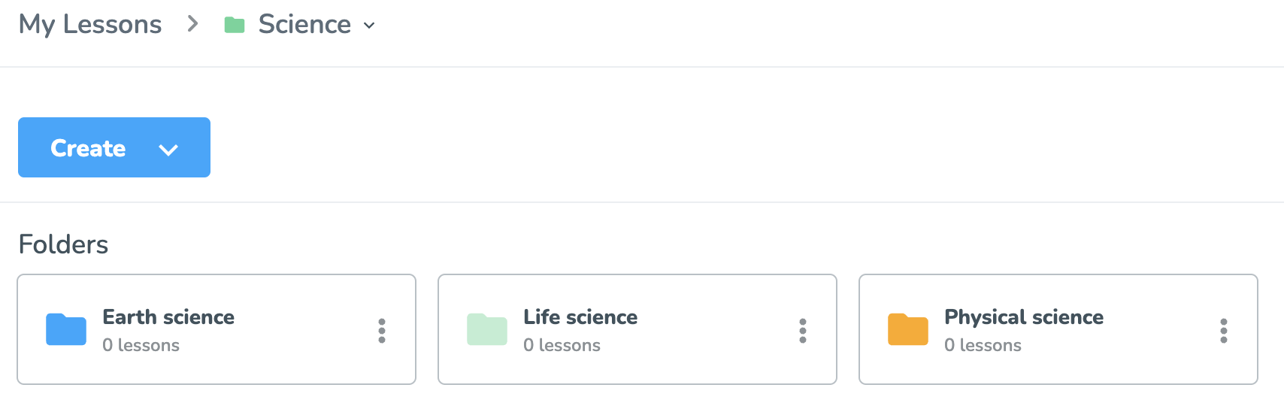Image resolution: width=1284 pixels, height=409 pixels.
Task: Open the Physical science folder options menu
Action: coord(1224,331)
